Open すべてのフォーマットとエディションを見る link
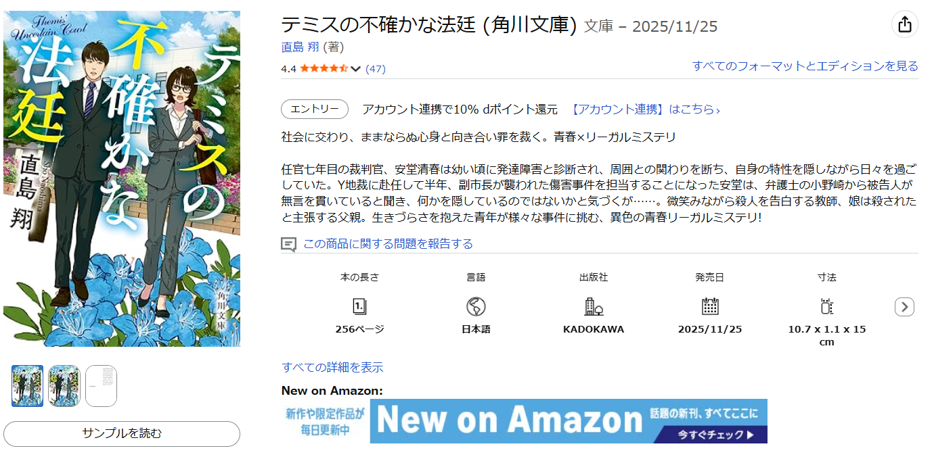 pyautogui.click(x=805, y=66)
